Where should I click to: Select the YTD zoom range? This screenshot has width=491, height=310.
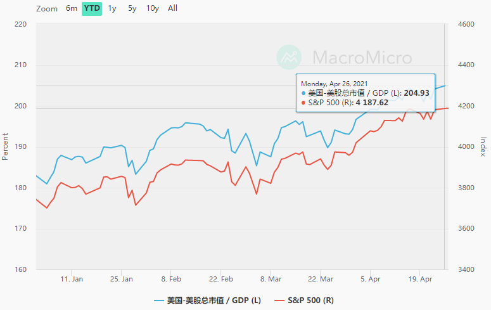click(92, 8)
